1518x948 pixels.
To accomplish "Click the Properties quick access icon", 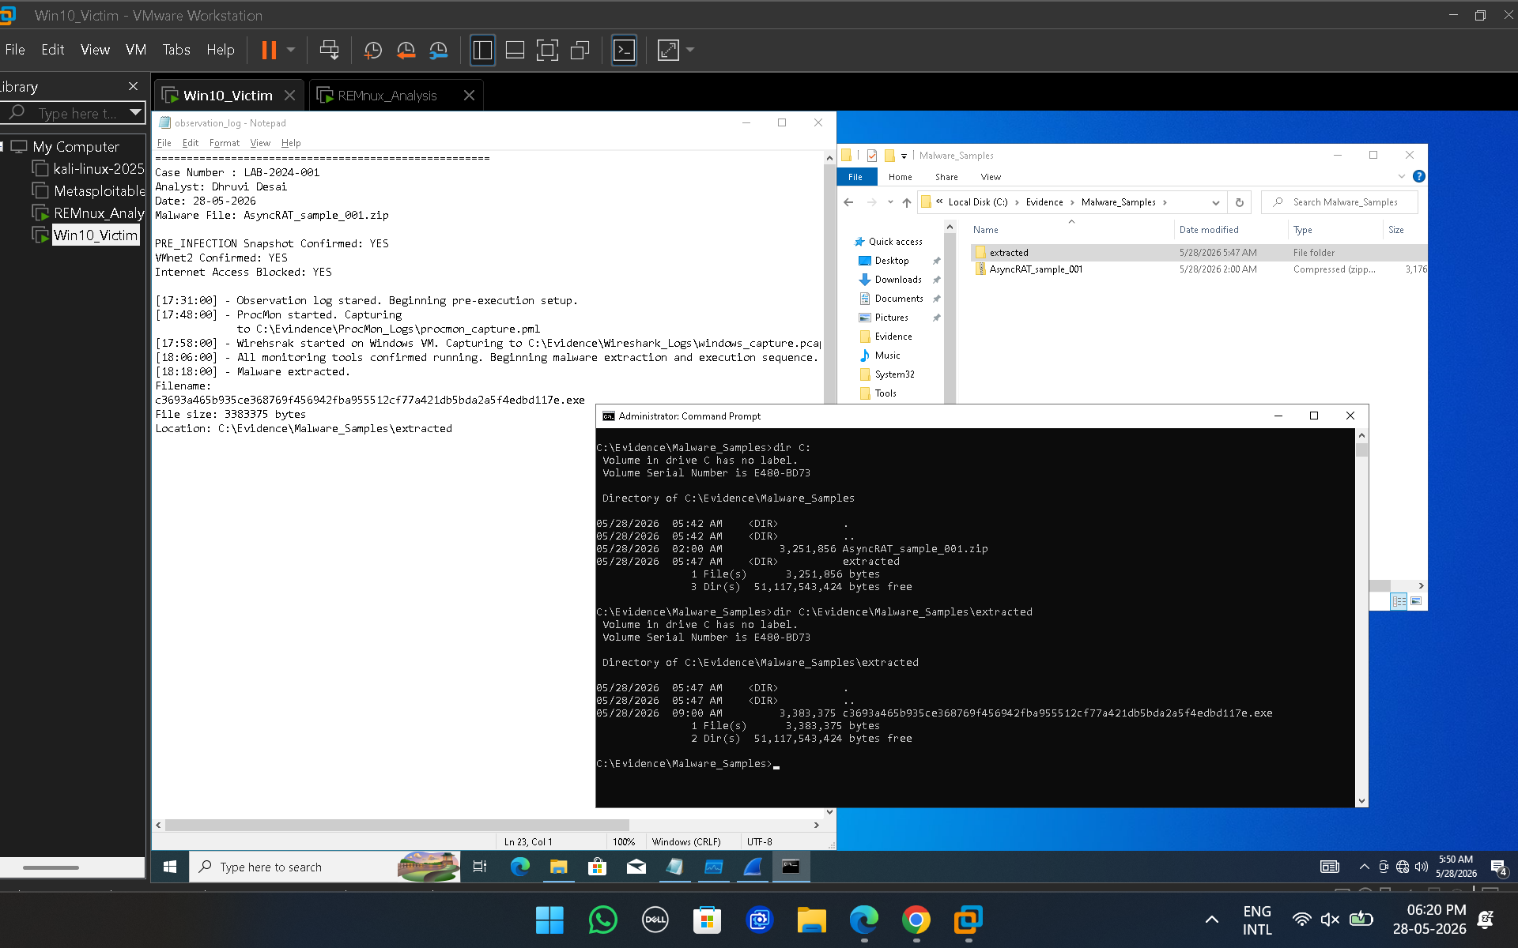I will (x=872, y=156).
